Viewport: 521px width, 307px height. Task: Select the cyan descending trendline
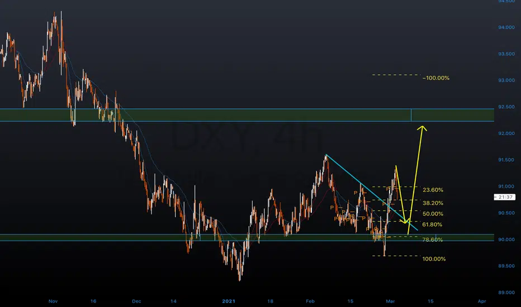coord(372,193)
